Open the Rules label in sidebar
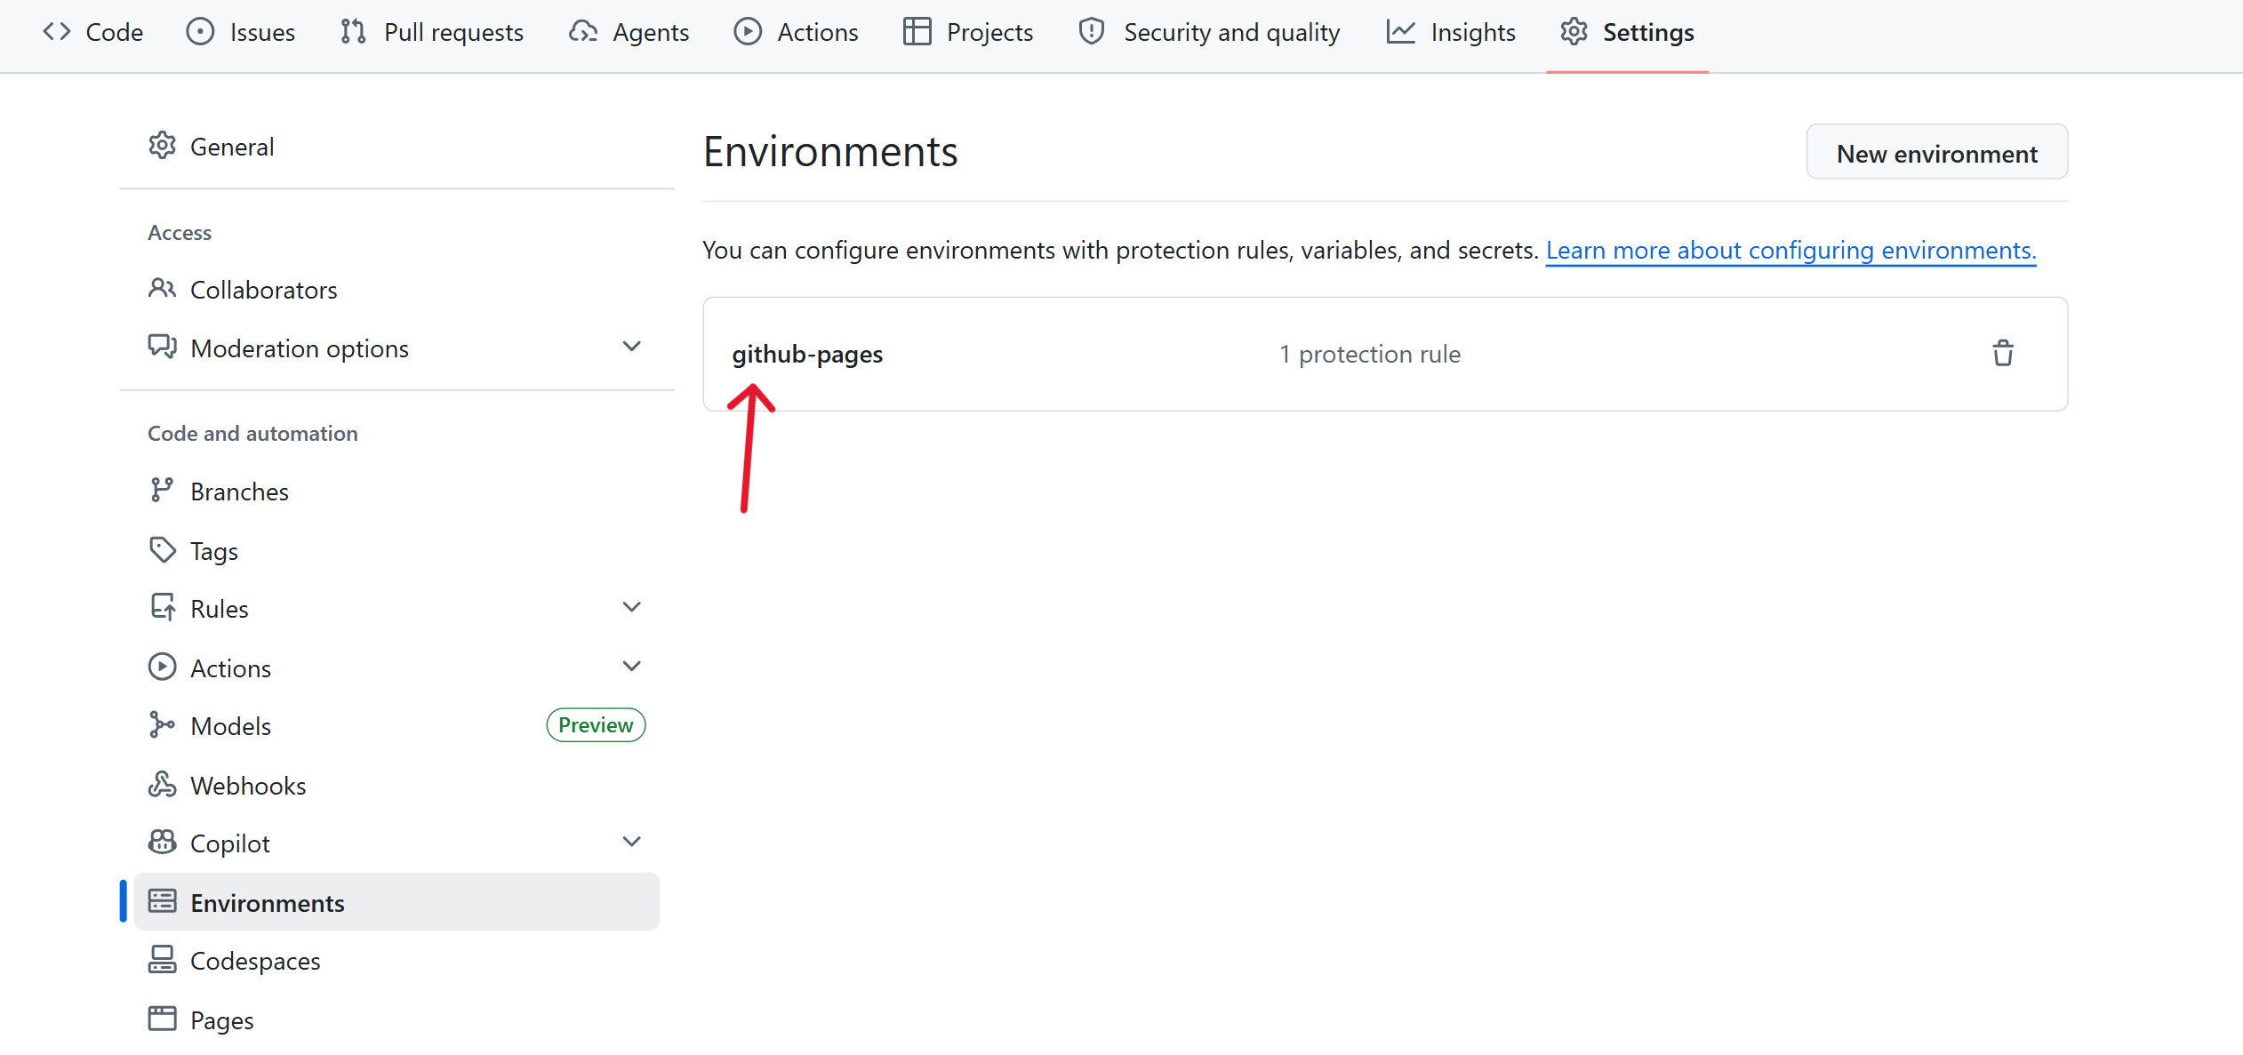Viewport: 2243px width, 1055px height. click(x=220, y=609)
